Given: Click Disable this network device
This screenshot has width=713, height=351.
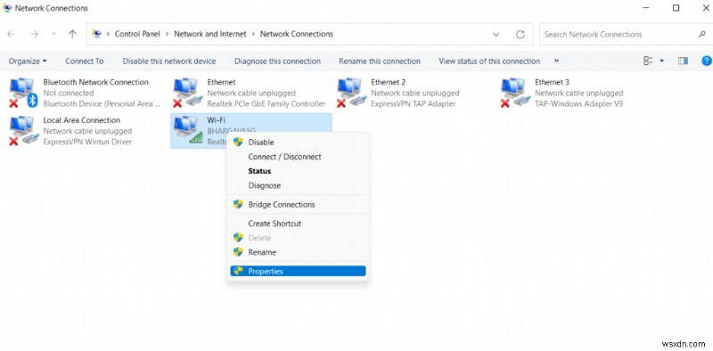Looking at the screenshot, I should coord(169,61).
